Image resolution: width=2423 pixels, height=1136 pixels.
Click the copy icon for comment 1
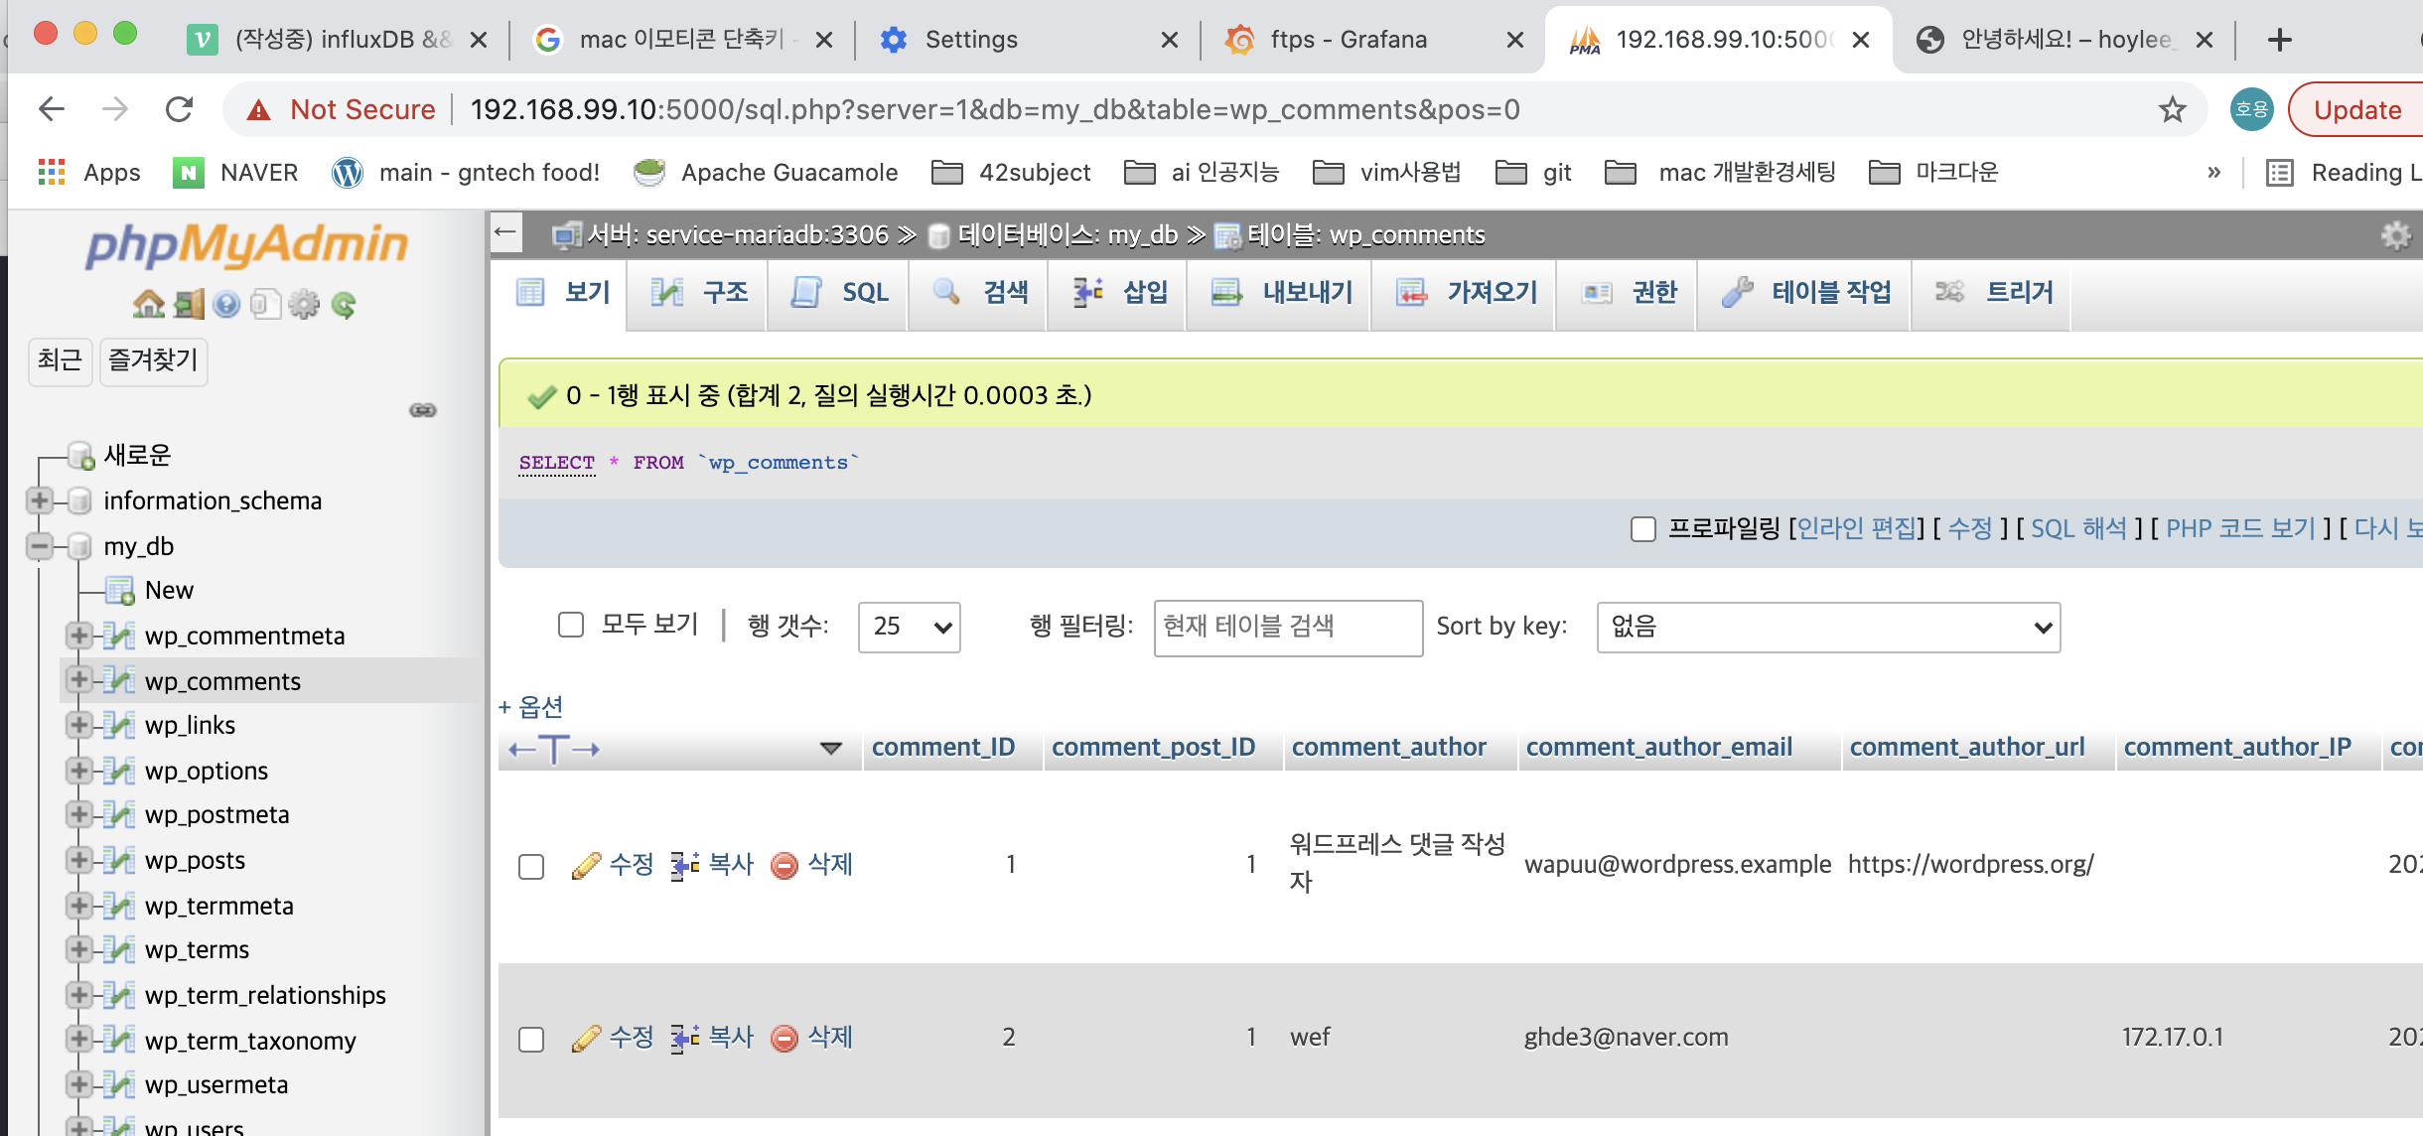click(x=684, y=865)
